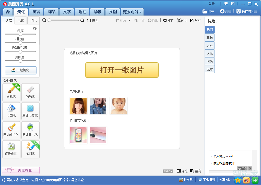Click the 旋转 rotate tool
The width and height of the screenshot is (261, 185).
click(168, 20)
